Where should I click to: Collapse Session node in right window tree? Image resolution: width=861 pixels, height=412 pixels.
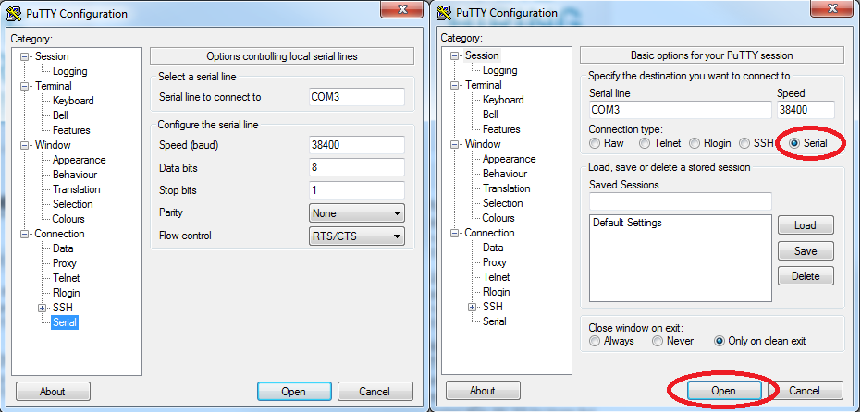coord(454,55)
